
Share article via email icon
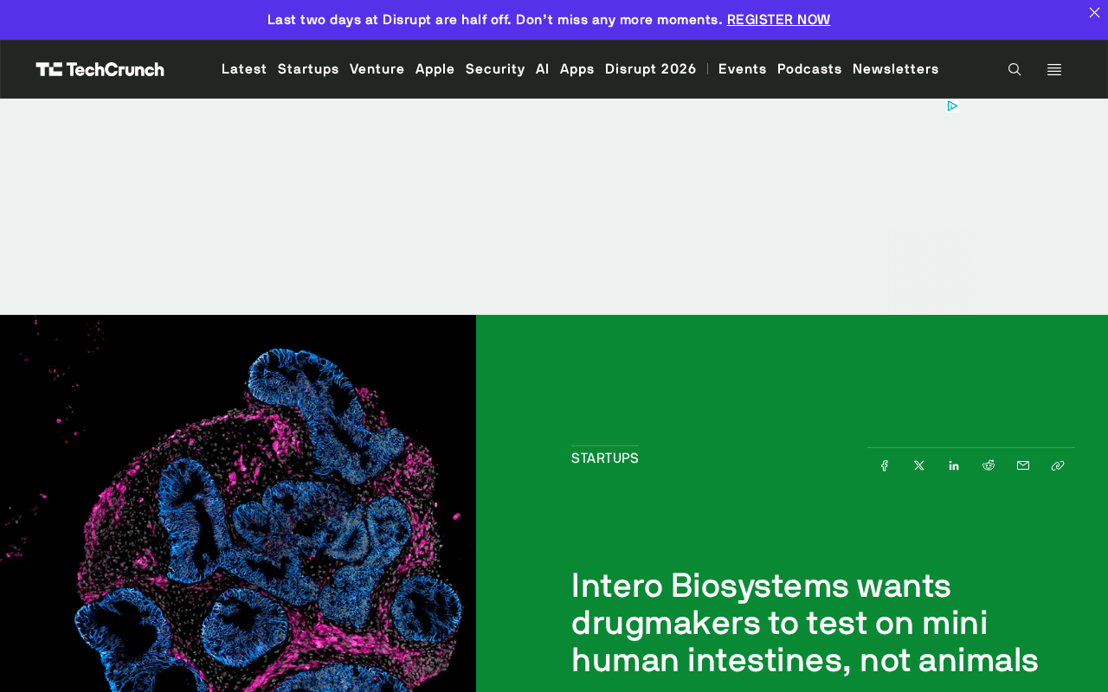click(x=1023, y=465)
